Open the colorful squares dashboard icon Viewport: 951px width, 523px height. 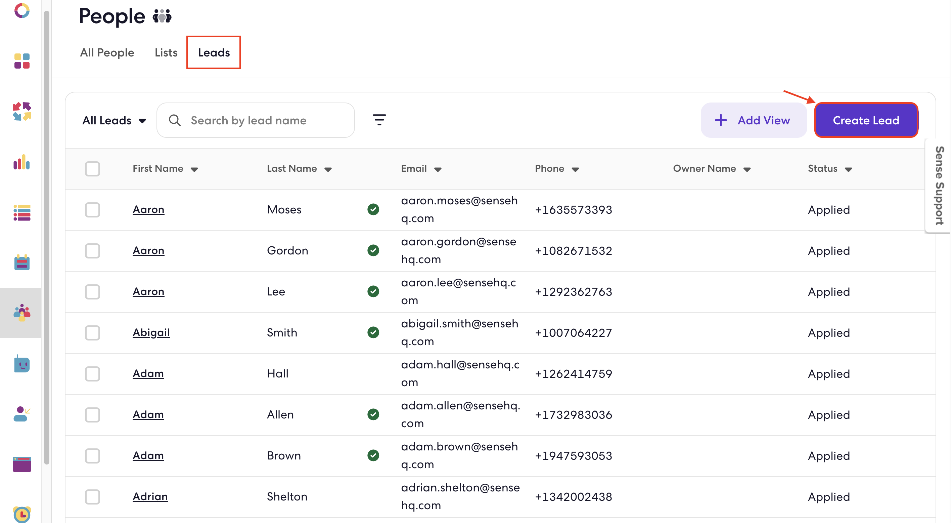point(22,61)
